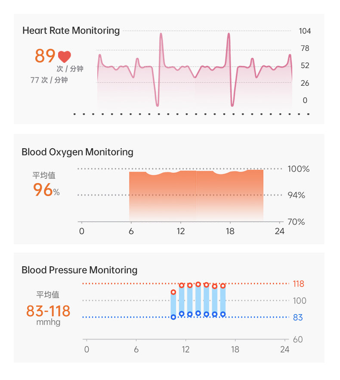The image size is (340, 380).
Task: Select the orange 83-118 blood pressure value
Action: coord(48,311)
